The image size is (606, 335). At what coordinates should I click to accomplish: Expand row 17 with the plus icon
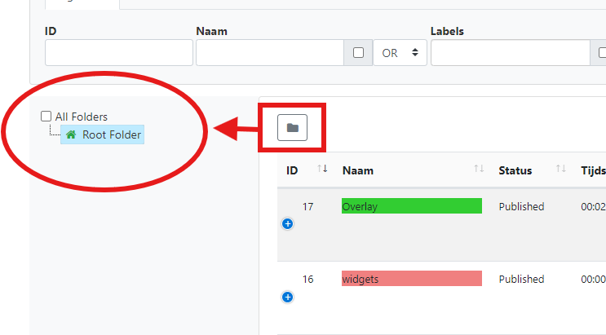[287, 224]
